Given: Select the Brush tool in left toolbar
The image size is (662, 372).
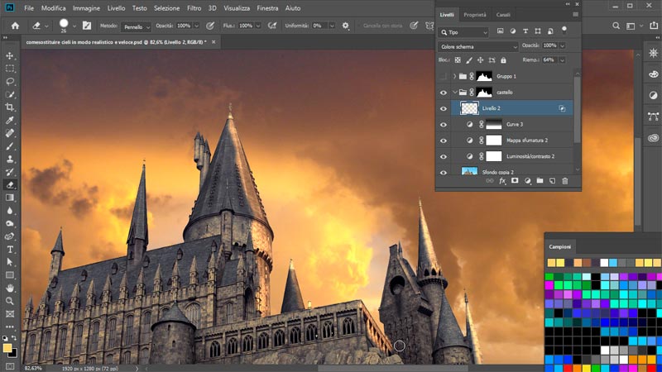Looking at the screenshot, I should (10, 146).
